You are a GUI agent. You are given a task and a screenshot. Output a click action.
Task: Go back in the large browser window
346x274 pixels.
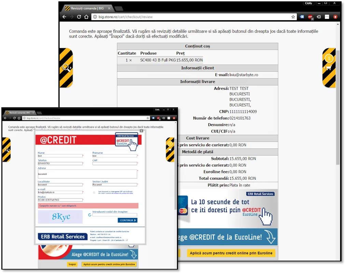64,17
